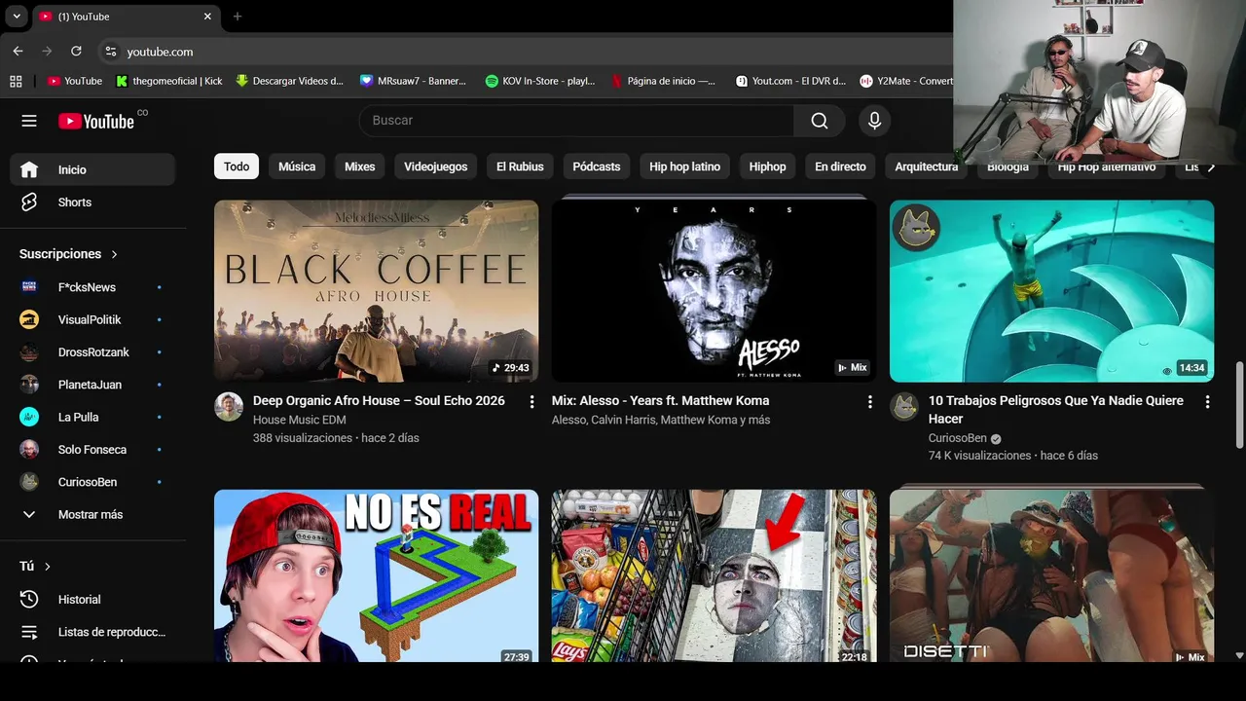The height and width of the screenshot is (701, 1246).
Task: Start voice search with the microphone icon
Action: tap(874, 121)
